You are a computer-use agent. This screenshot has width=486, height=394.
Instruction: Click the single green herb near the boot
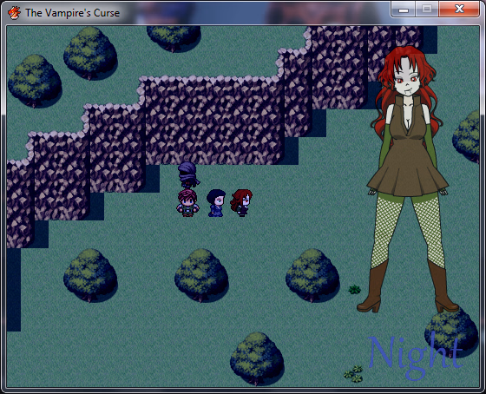coord(354,290)
